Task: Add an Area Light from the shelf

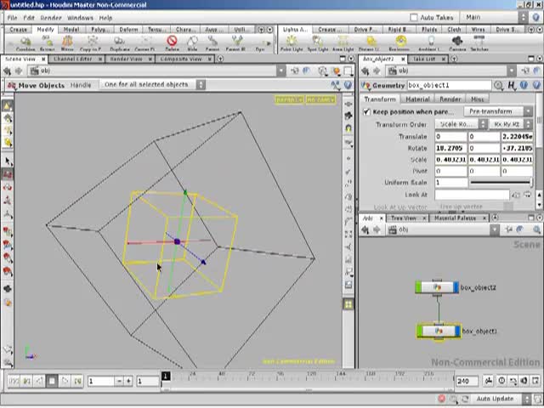Action: coord(343,44)
